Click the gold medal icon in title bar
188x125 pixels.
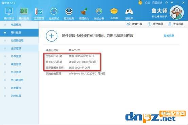[140, 2]
